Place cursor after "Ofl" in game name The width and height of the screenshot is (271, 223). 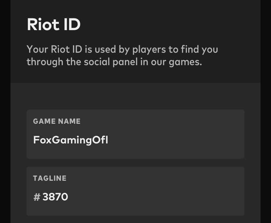click(108, 140)
